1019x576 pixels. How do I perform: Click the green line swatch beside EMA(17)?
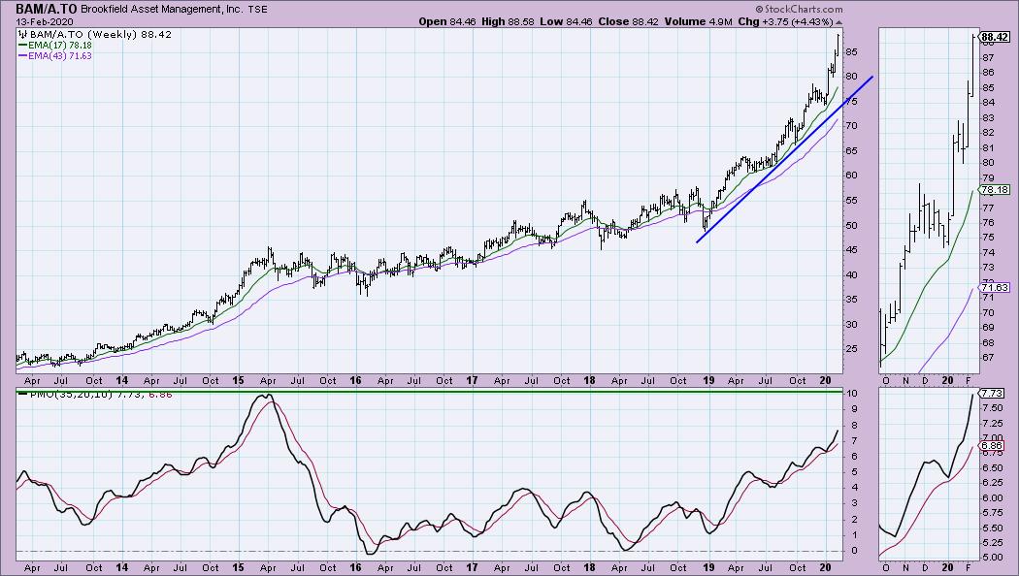tap(22, 46)
